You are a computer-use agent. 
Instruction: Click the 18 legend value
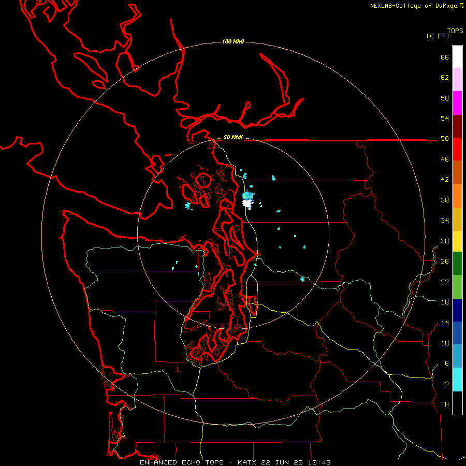445,302
